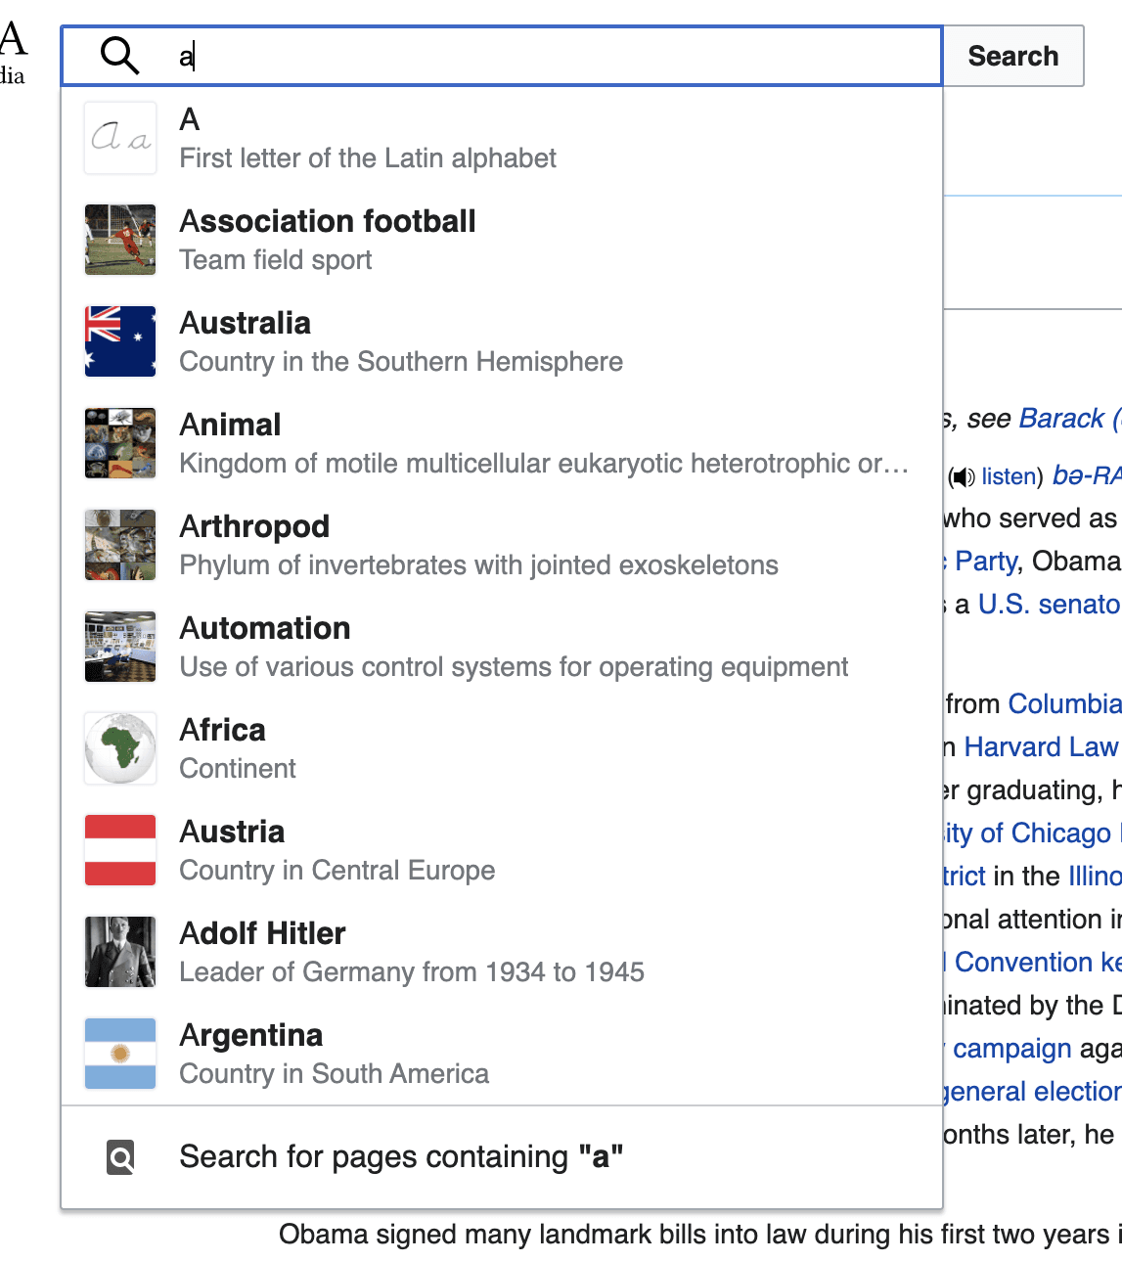The width and height of the screenshot is (1122, 1261).
Task: Click the audio speaker icon beside listen
Action: (x=964, y=476)
